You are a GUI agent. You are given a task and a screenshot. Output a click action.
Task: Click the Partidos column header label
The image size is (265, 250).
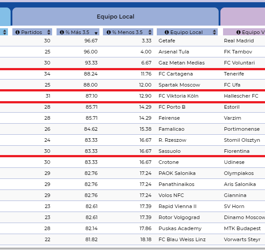click(32, 32)
